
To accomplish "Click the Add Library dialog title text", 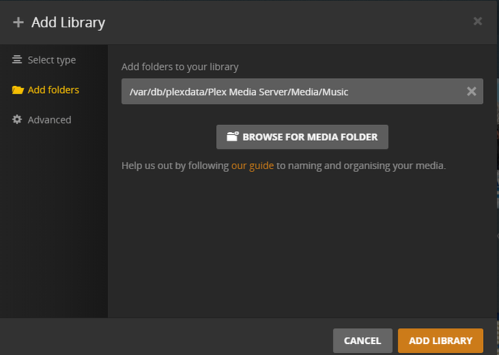I will (68, 23).
